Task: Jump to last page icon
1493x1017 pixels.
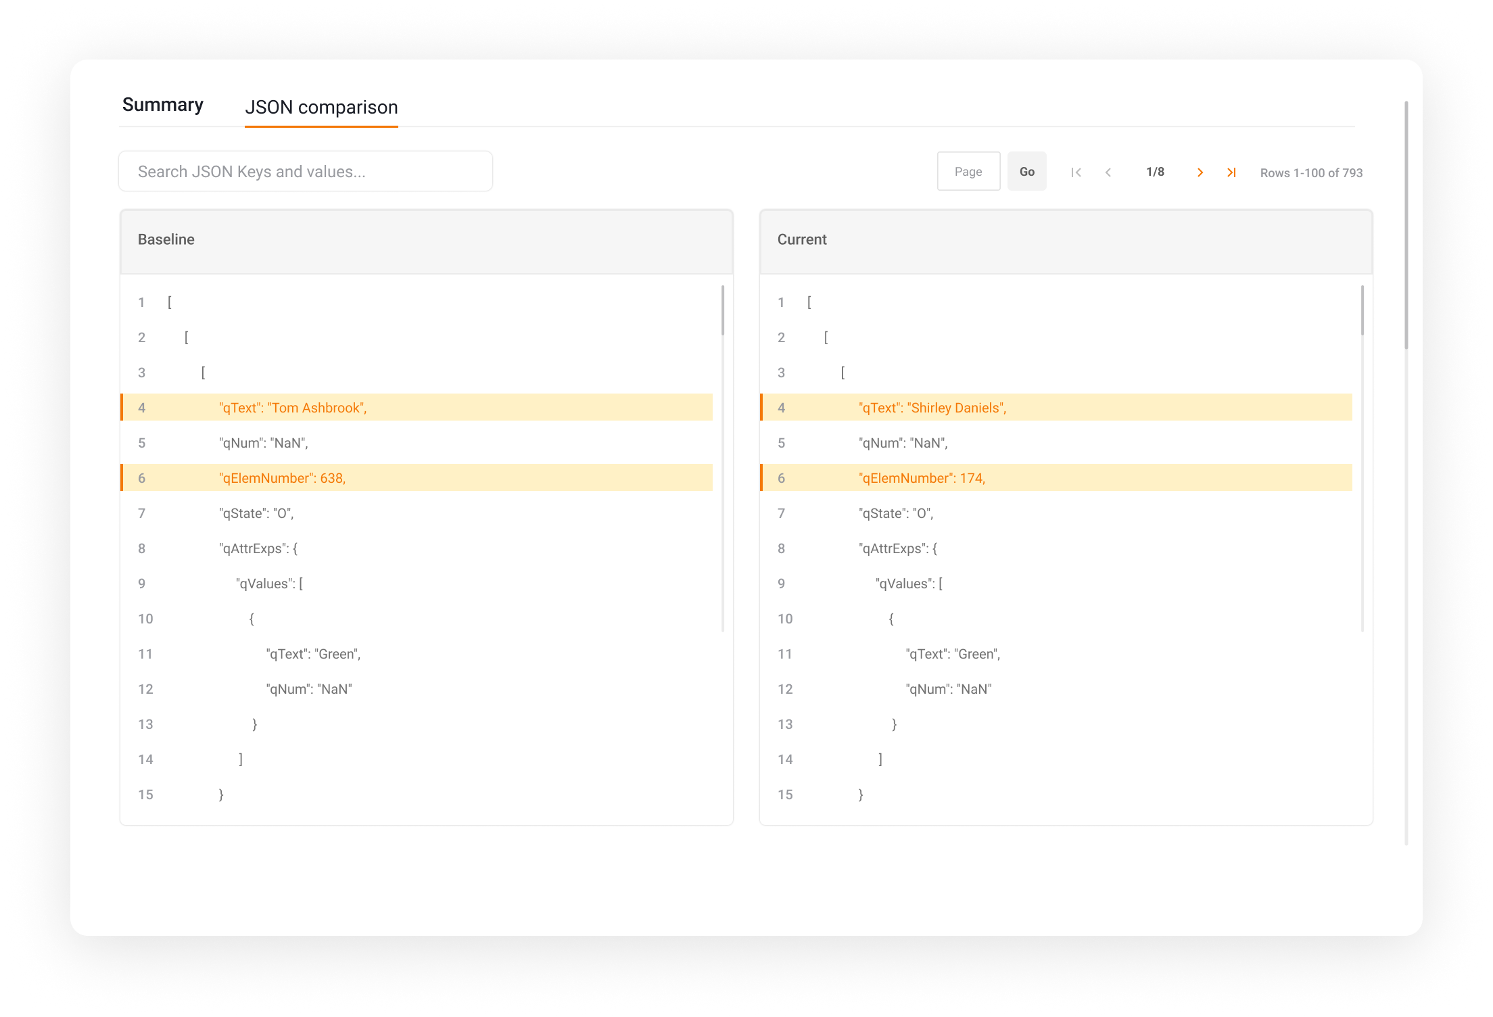Action: tap(1231, 172)
